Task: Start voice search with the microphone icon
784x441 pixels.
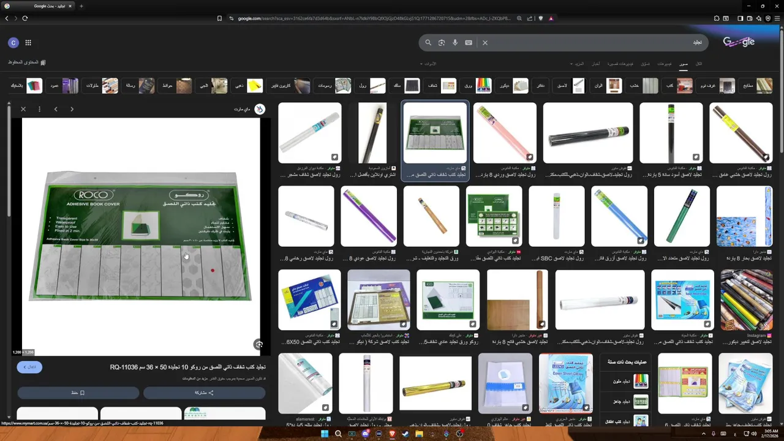Action: (455, 43)
